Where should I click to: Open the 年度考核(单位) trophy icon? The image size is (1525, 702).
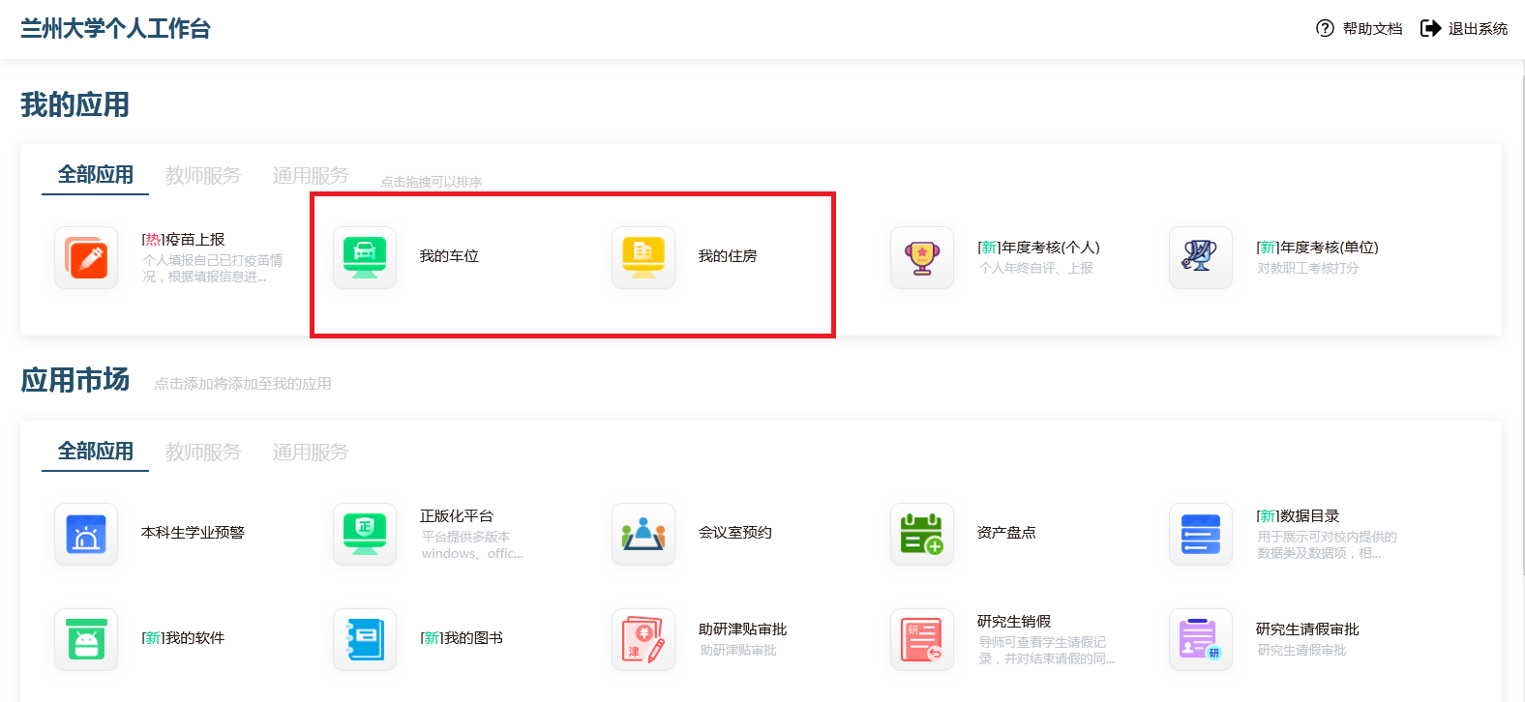[x=1201, y=257]
